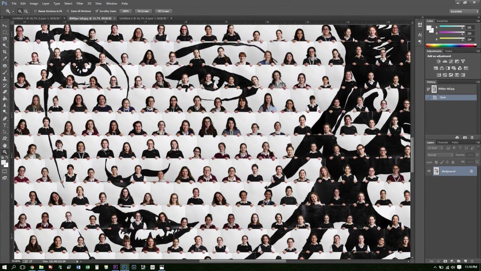The image size is (481, 271).
Task: Pick a color from the spectrum ramp
Action: 451,46
